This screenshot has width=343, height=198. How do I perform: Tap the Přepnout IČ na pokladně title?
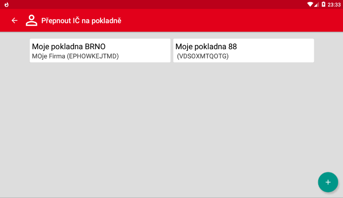tap(81, 21)
